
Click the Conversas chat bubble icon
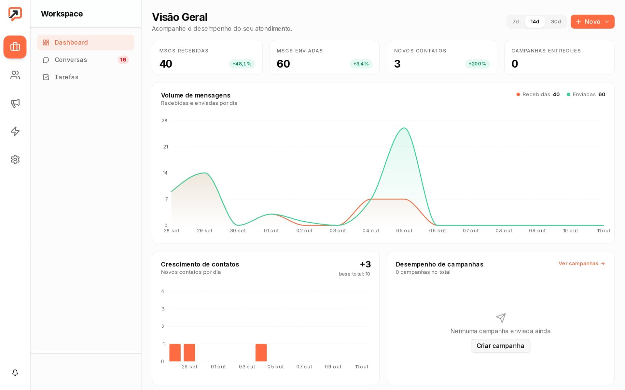(x=46, y=60)
